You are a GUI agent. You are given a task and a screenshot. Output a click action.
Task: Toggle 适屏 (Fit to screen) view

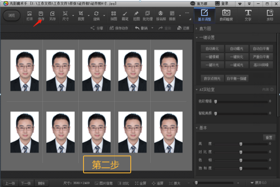tap(158, 183)
